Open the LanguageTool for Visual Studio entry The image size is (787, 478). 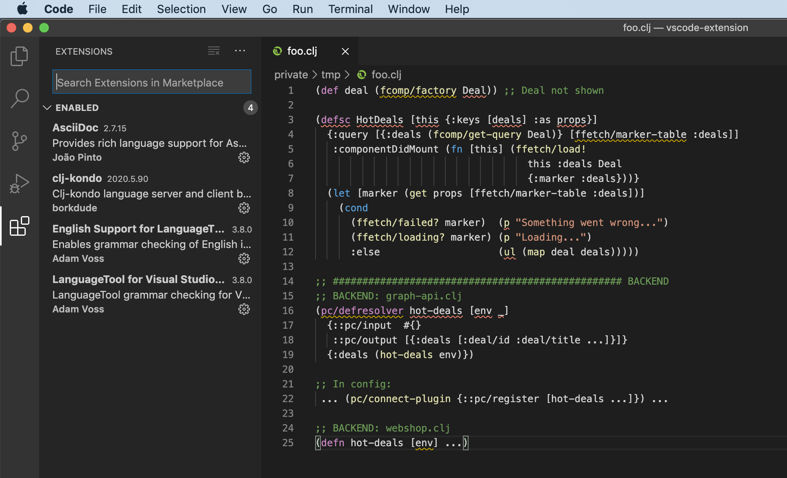[x=151, y=294]
